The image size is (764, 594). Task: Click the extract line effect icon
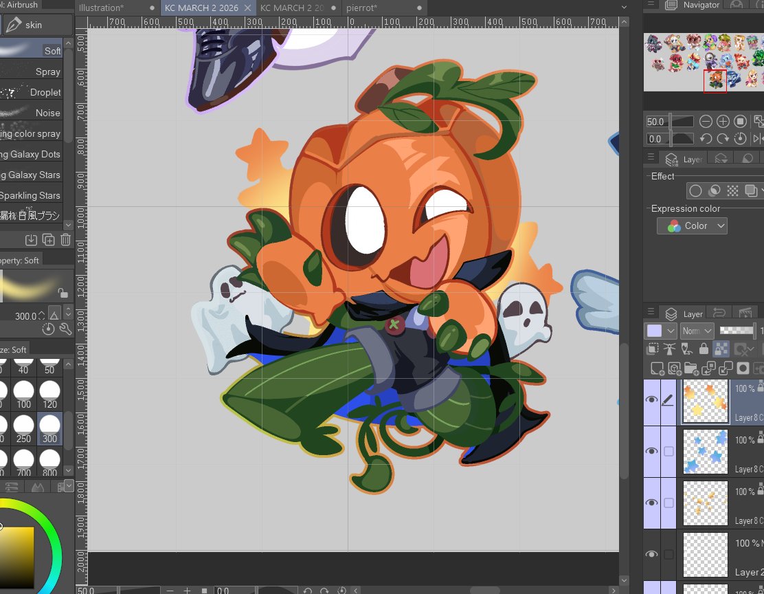(x=714, y=190)
